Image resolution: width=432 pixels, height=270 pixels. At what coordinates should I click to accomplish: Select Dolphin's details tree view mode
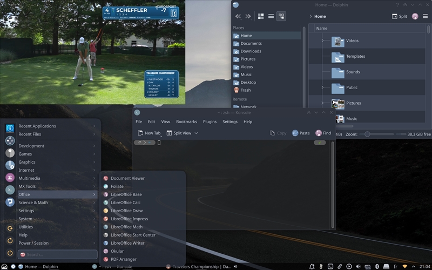coord(281,16)
